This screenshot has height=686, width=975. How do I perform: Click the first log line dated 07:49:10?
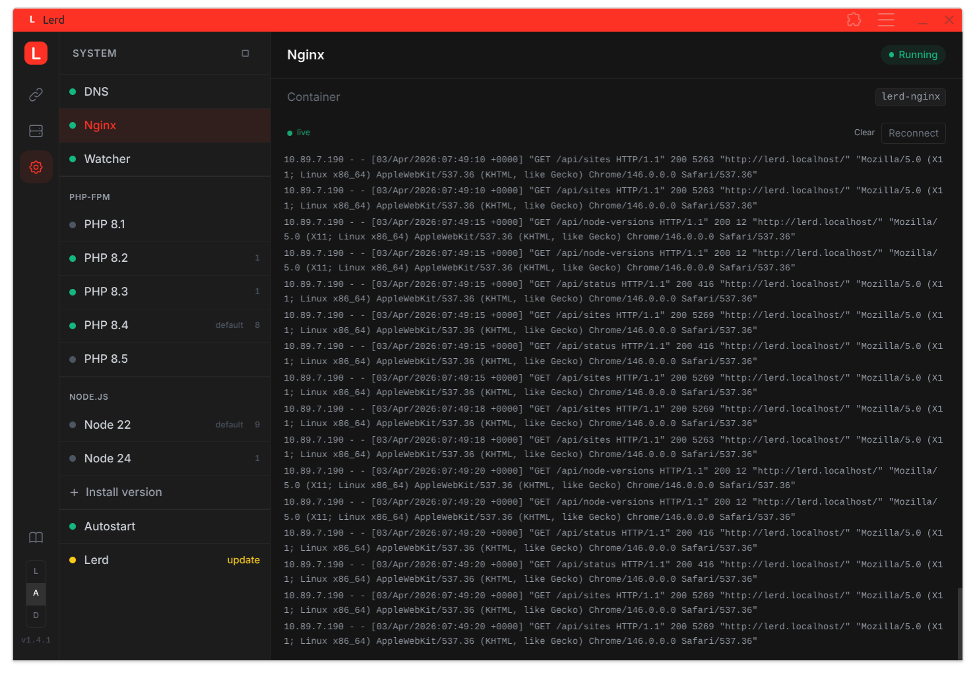(613, 167)
